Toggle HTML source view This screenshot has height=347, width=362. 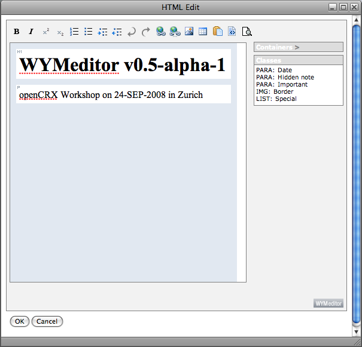(x=232, y=31)
